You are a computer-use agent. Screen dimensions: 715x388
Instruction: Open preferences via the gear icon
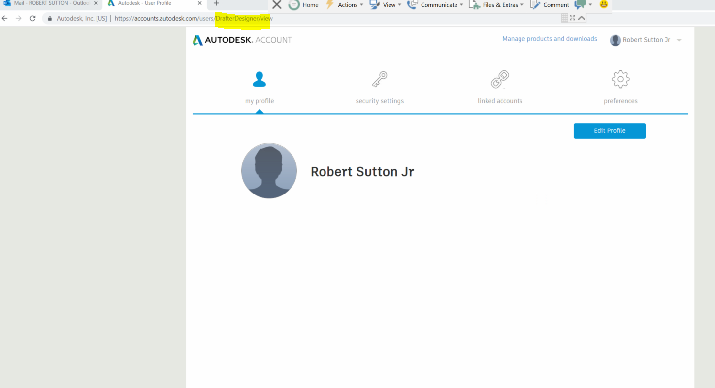click(x=620, y=79)
